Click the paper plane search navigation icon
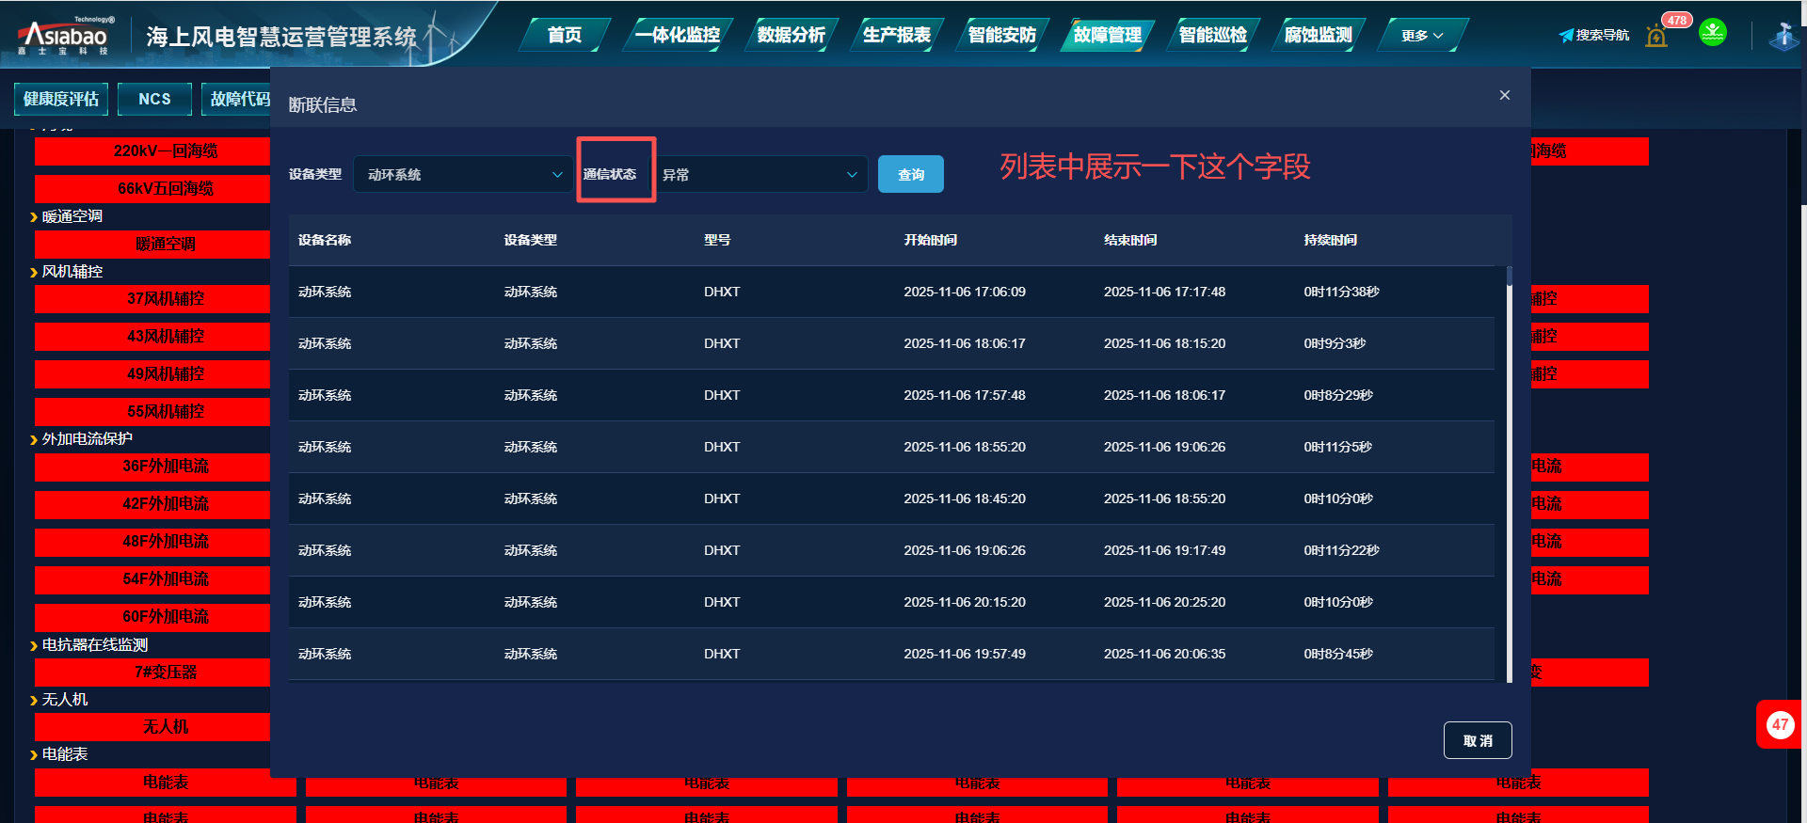Image resolution: width=1807 pixels, height=823 pixels. pyautogui.click(x=1566, y=36)
